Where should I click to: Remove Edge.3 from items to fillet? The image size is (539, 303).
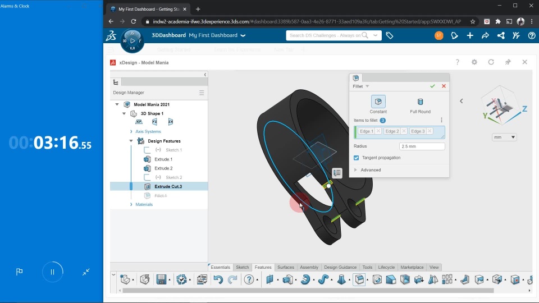point(430,131)
